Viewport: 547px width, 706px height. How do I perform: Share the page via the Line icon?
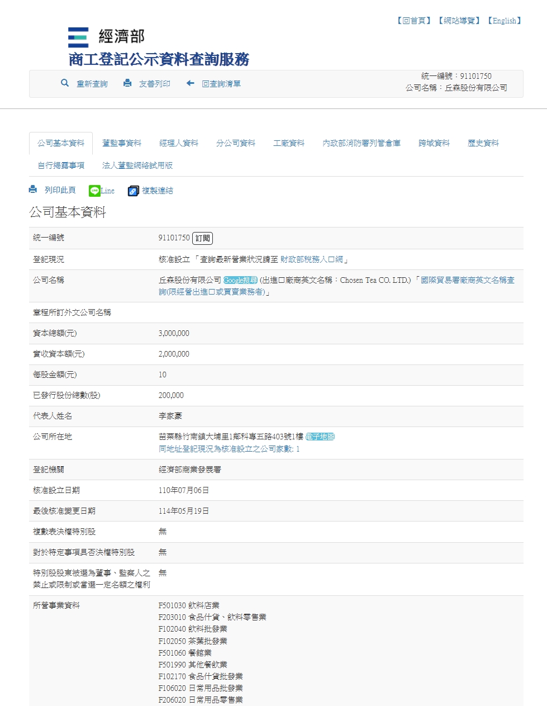(x=94, y=191)
